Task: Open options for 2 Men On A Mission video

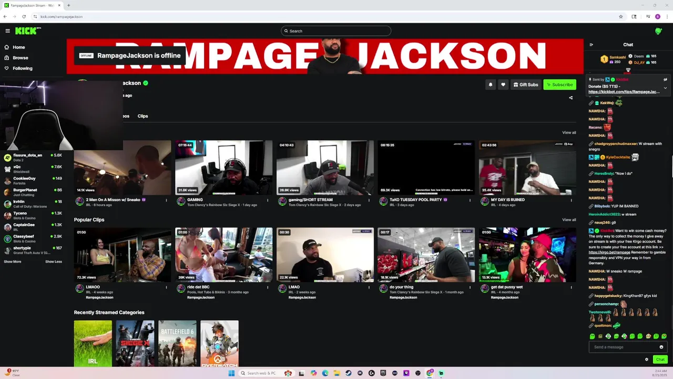Action: pyautogui.click(x=166, y=200)
